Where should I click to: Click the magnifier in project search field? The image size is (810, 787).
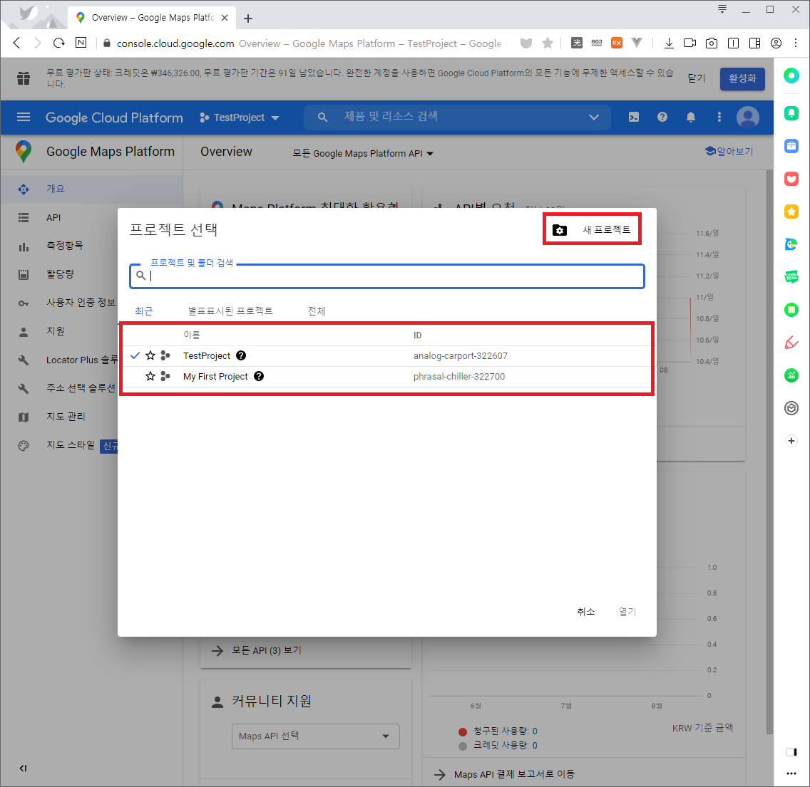[x=140, y=276]
